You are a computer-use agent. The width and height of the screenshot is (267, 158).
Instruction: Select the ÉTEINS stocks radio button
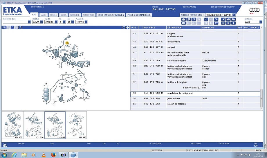click(166, 9)
